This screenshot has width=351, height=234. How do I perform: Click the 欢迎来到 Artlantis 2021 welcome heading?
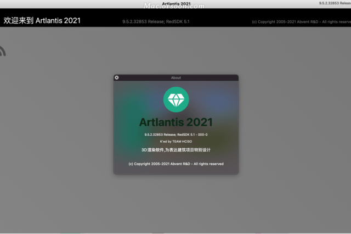point(42,21)
